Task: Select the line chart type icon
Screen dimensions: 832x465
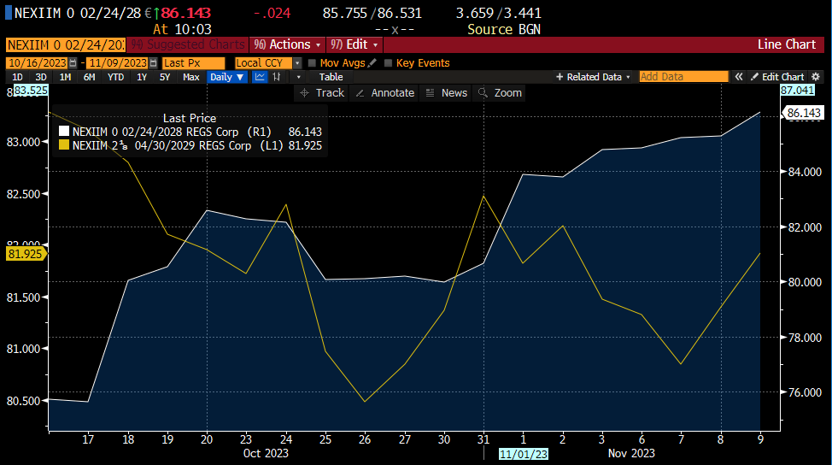Action: [x=260, y=77]
